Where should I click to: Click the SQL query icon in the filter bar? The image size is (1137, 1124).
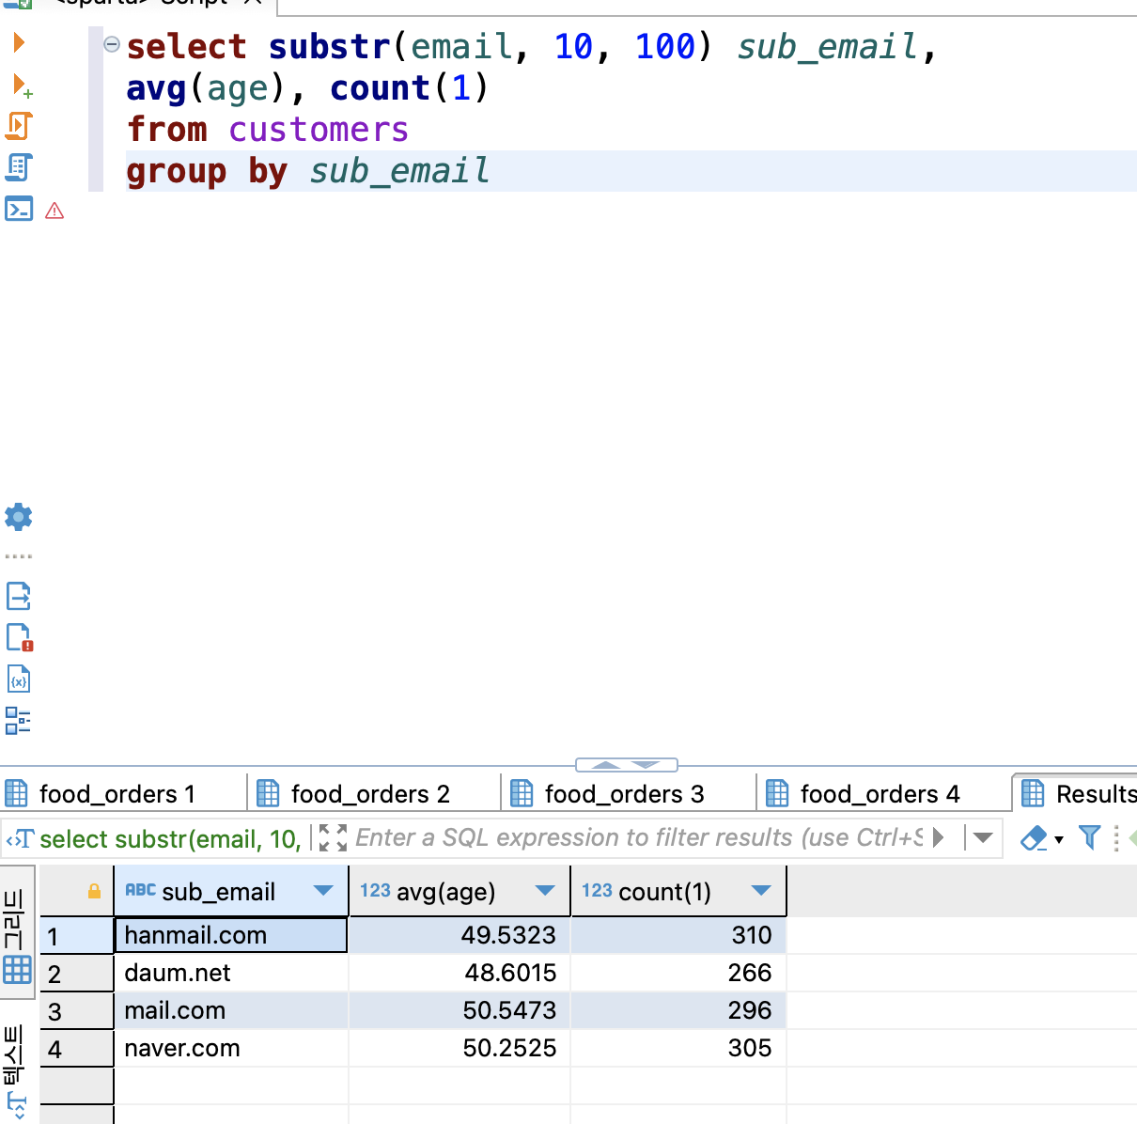tap(20, 838)
